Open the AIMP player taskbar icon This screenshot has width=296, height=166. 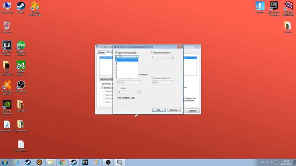coord(39,162)
